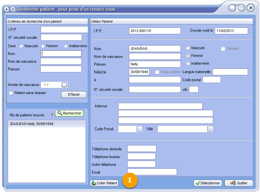Click the Rechercher magnifier search button
This screenshot has width=260, height=192.
point(69,113)
